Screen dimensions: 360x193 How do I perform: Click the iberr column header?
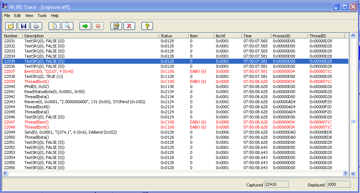point(201,36)
